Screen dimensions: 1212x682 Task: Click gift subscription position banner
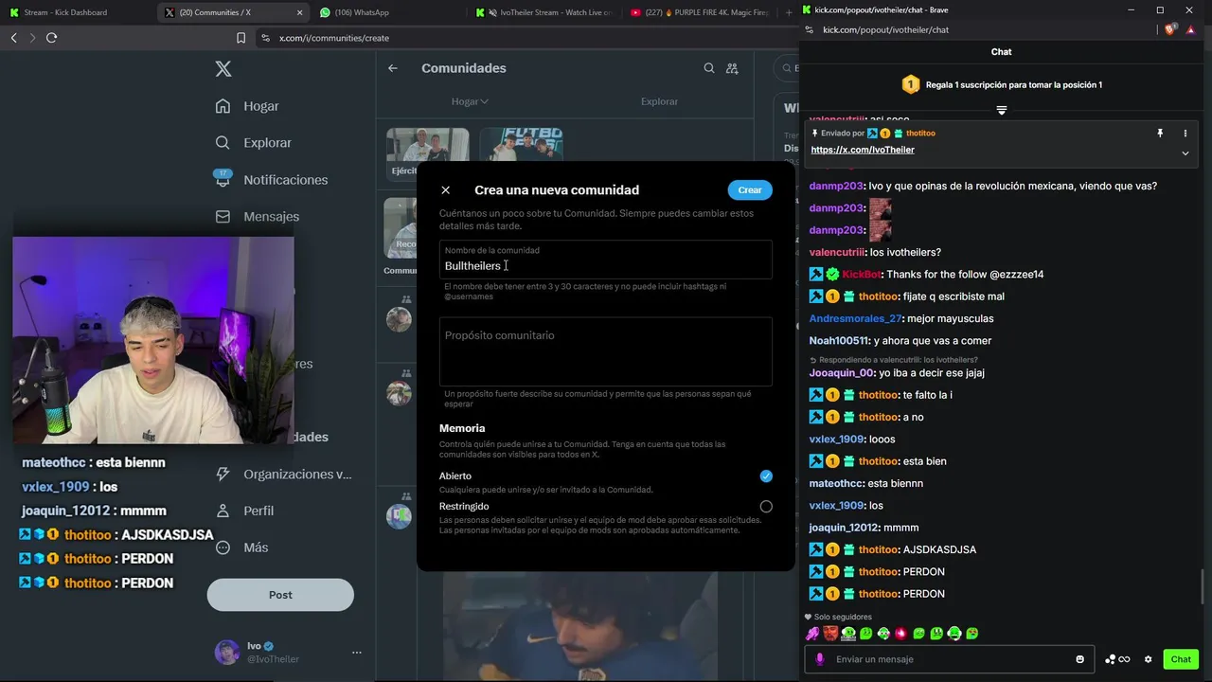pyautogui.click(x=1001, y=84)
